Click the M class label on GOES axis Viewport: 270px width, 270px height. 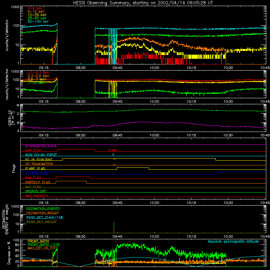click(x=18, y=105)
